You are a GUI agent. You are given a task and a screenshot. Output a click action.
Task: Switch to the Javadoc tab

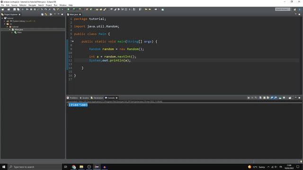[84, 98]
